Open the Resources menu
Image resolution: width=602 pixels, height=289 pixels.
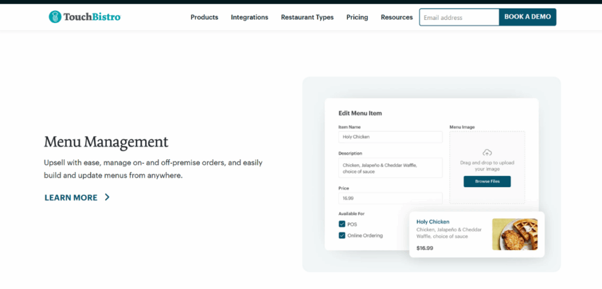pyautogui.click(x=397, y=18)
